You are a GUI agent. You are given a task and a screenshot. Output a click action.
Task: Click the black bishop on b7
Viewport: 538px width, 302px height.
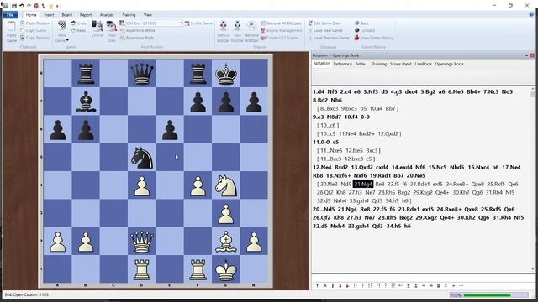coord(86,102)
